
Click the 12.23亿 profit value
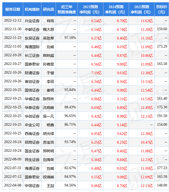tap(147, 160)
